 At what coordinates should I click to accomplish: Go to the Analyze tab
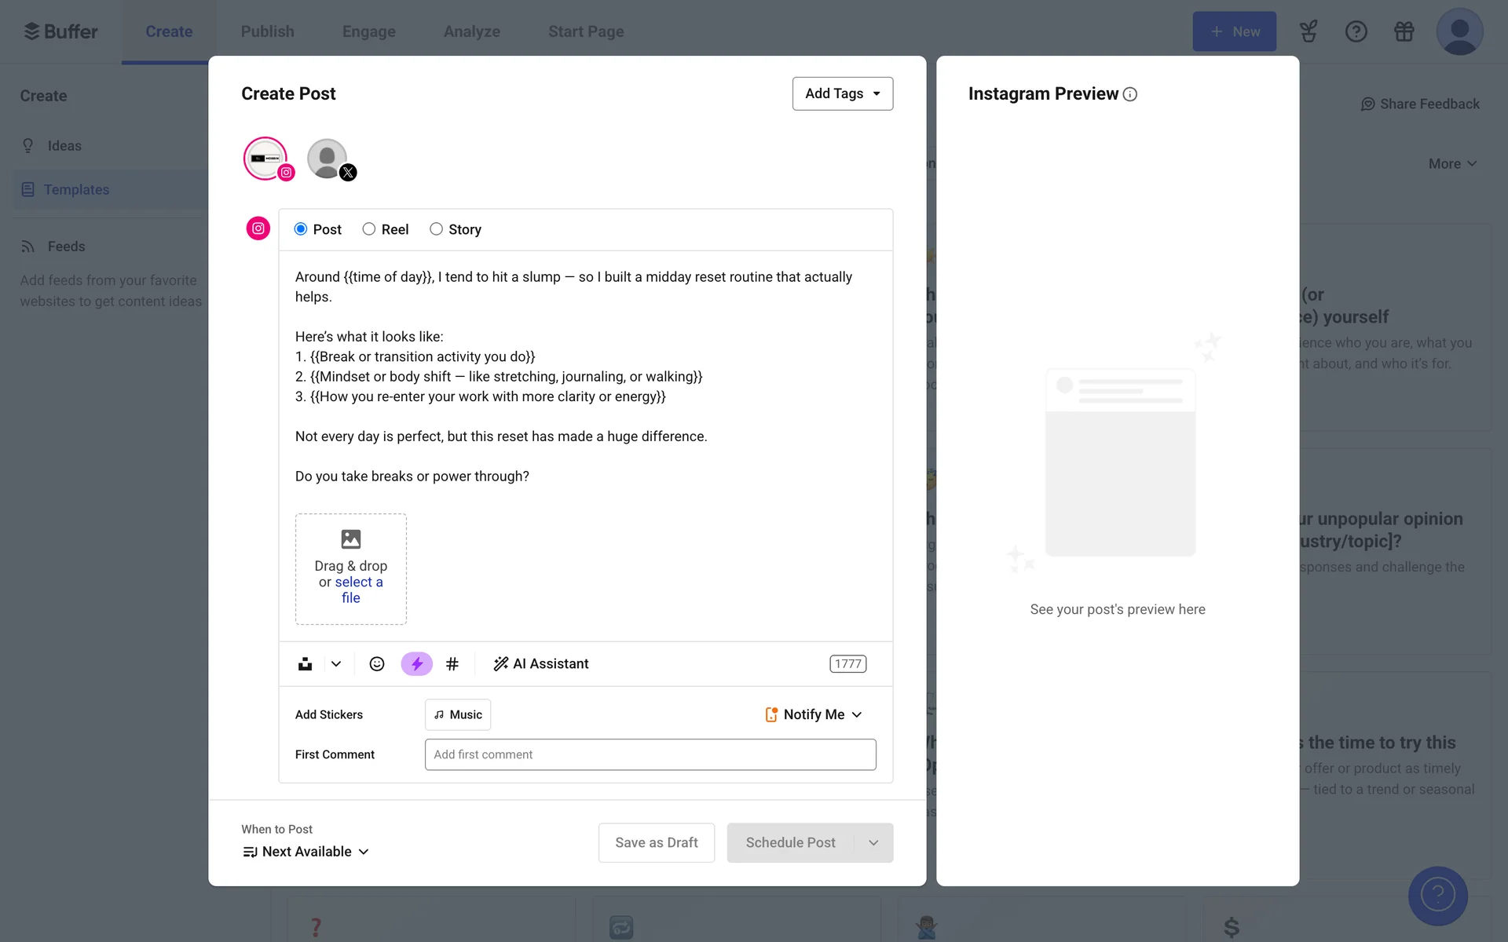coord(471,31)
